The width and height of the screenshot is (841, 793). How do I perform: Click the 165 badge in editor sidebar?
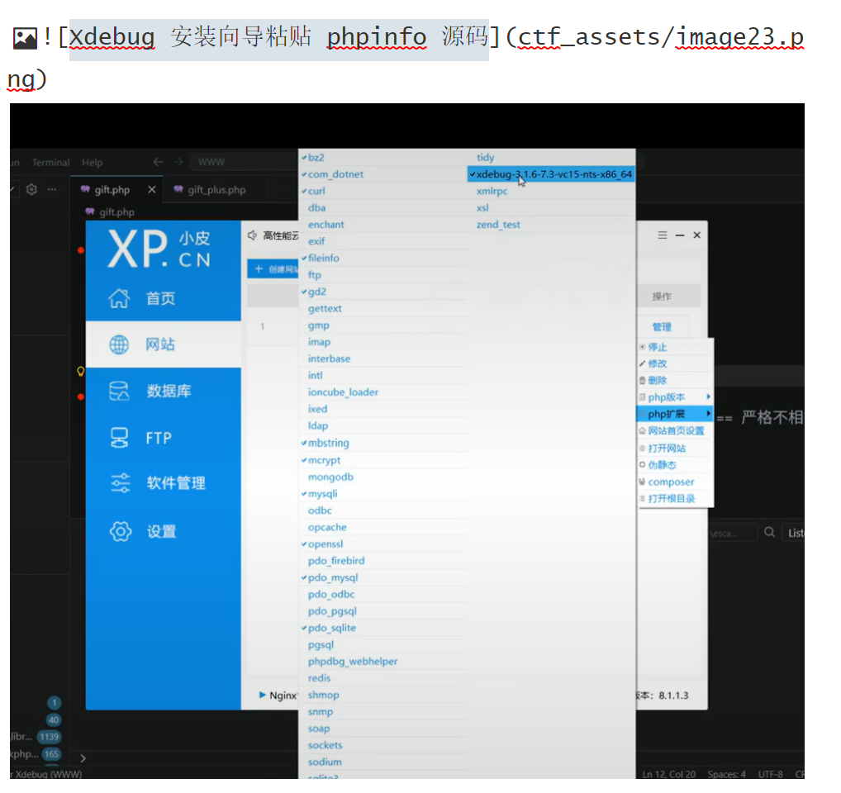51,754
